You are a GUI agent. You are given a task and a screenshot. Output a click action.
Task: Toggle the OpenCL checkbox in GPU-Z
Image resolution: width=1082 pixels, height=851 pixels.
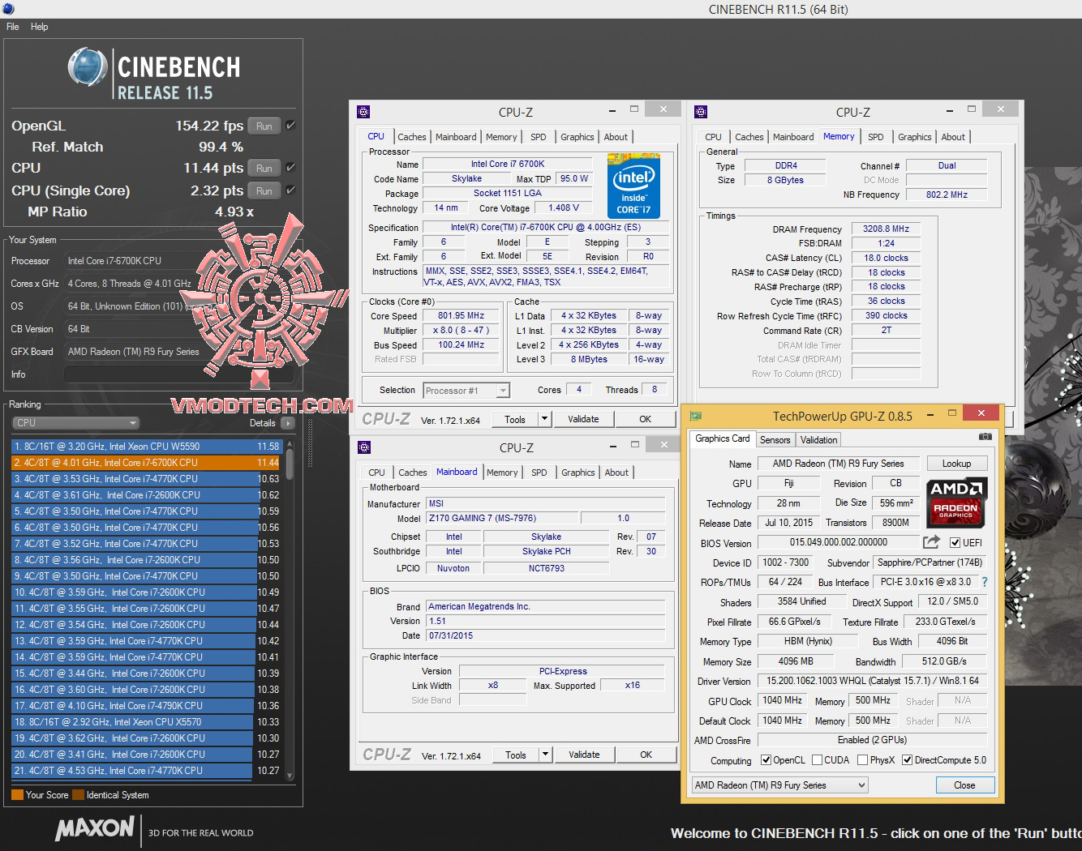pyautogui.click(x=766, y=760)
